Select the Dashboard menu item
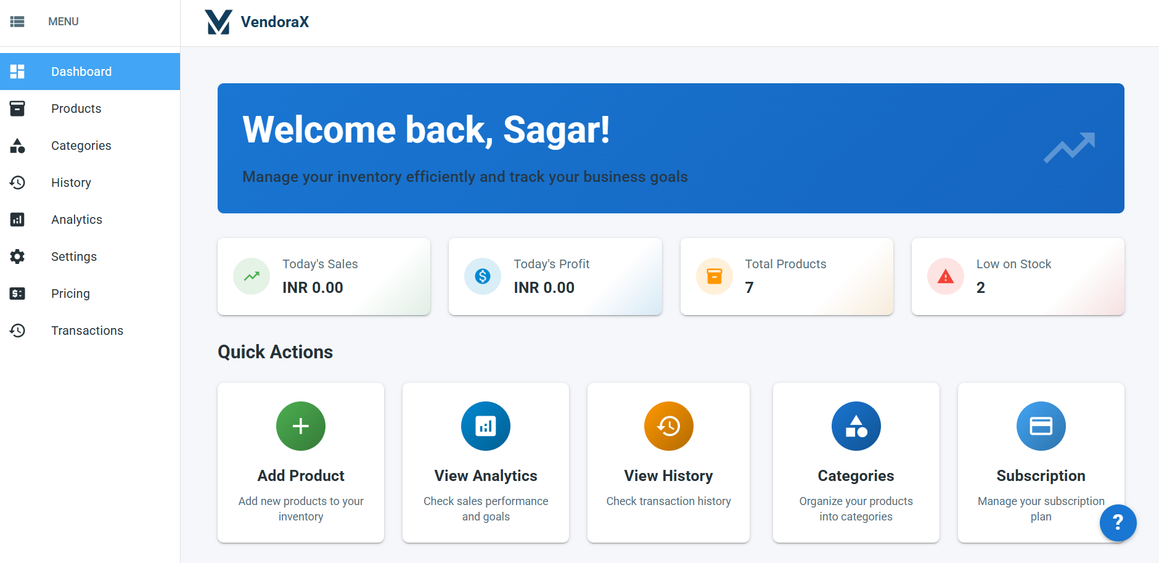Screen dimensions: 1159x563 click(81, 72)
